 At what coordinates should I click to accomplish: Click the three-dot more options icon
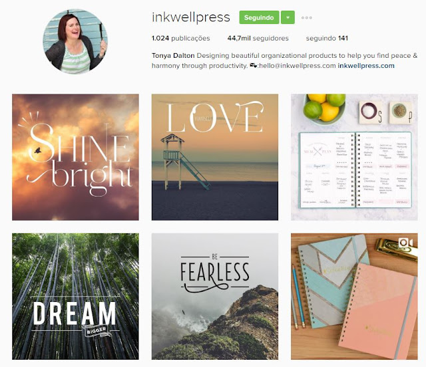tap(306, 18)
